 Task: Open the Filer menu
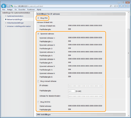pyautogui.click(x=4, y=10)
